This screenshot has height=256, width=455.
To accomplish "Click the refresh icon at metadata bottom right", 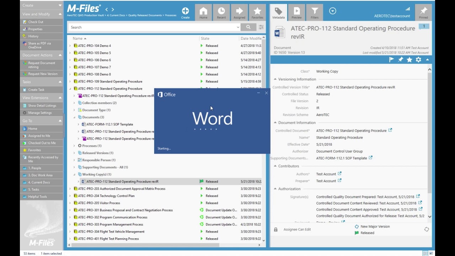I will coord(427,229).
